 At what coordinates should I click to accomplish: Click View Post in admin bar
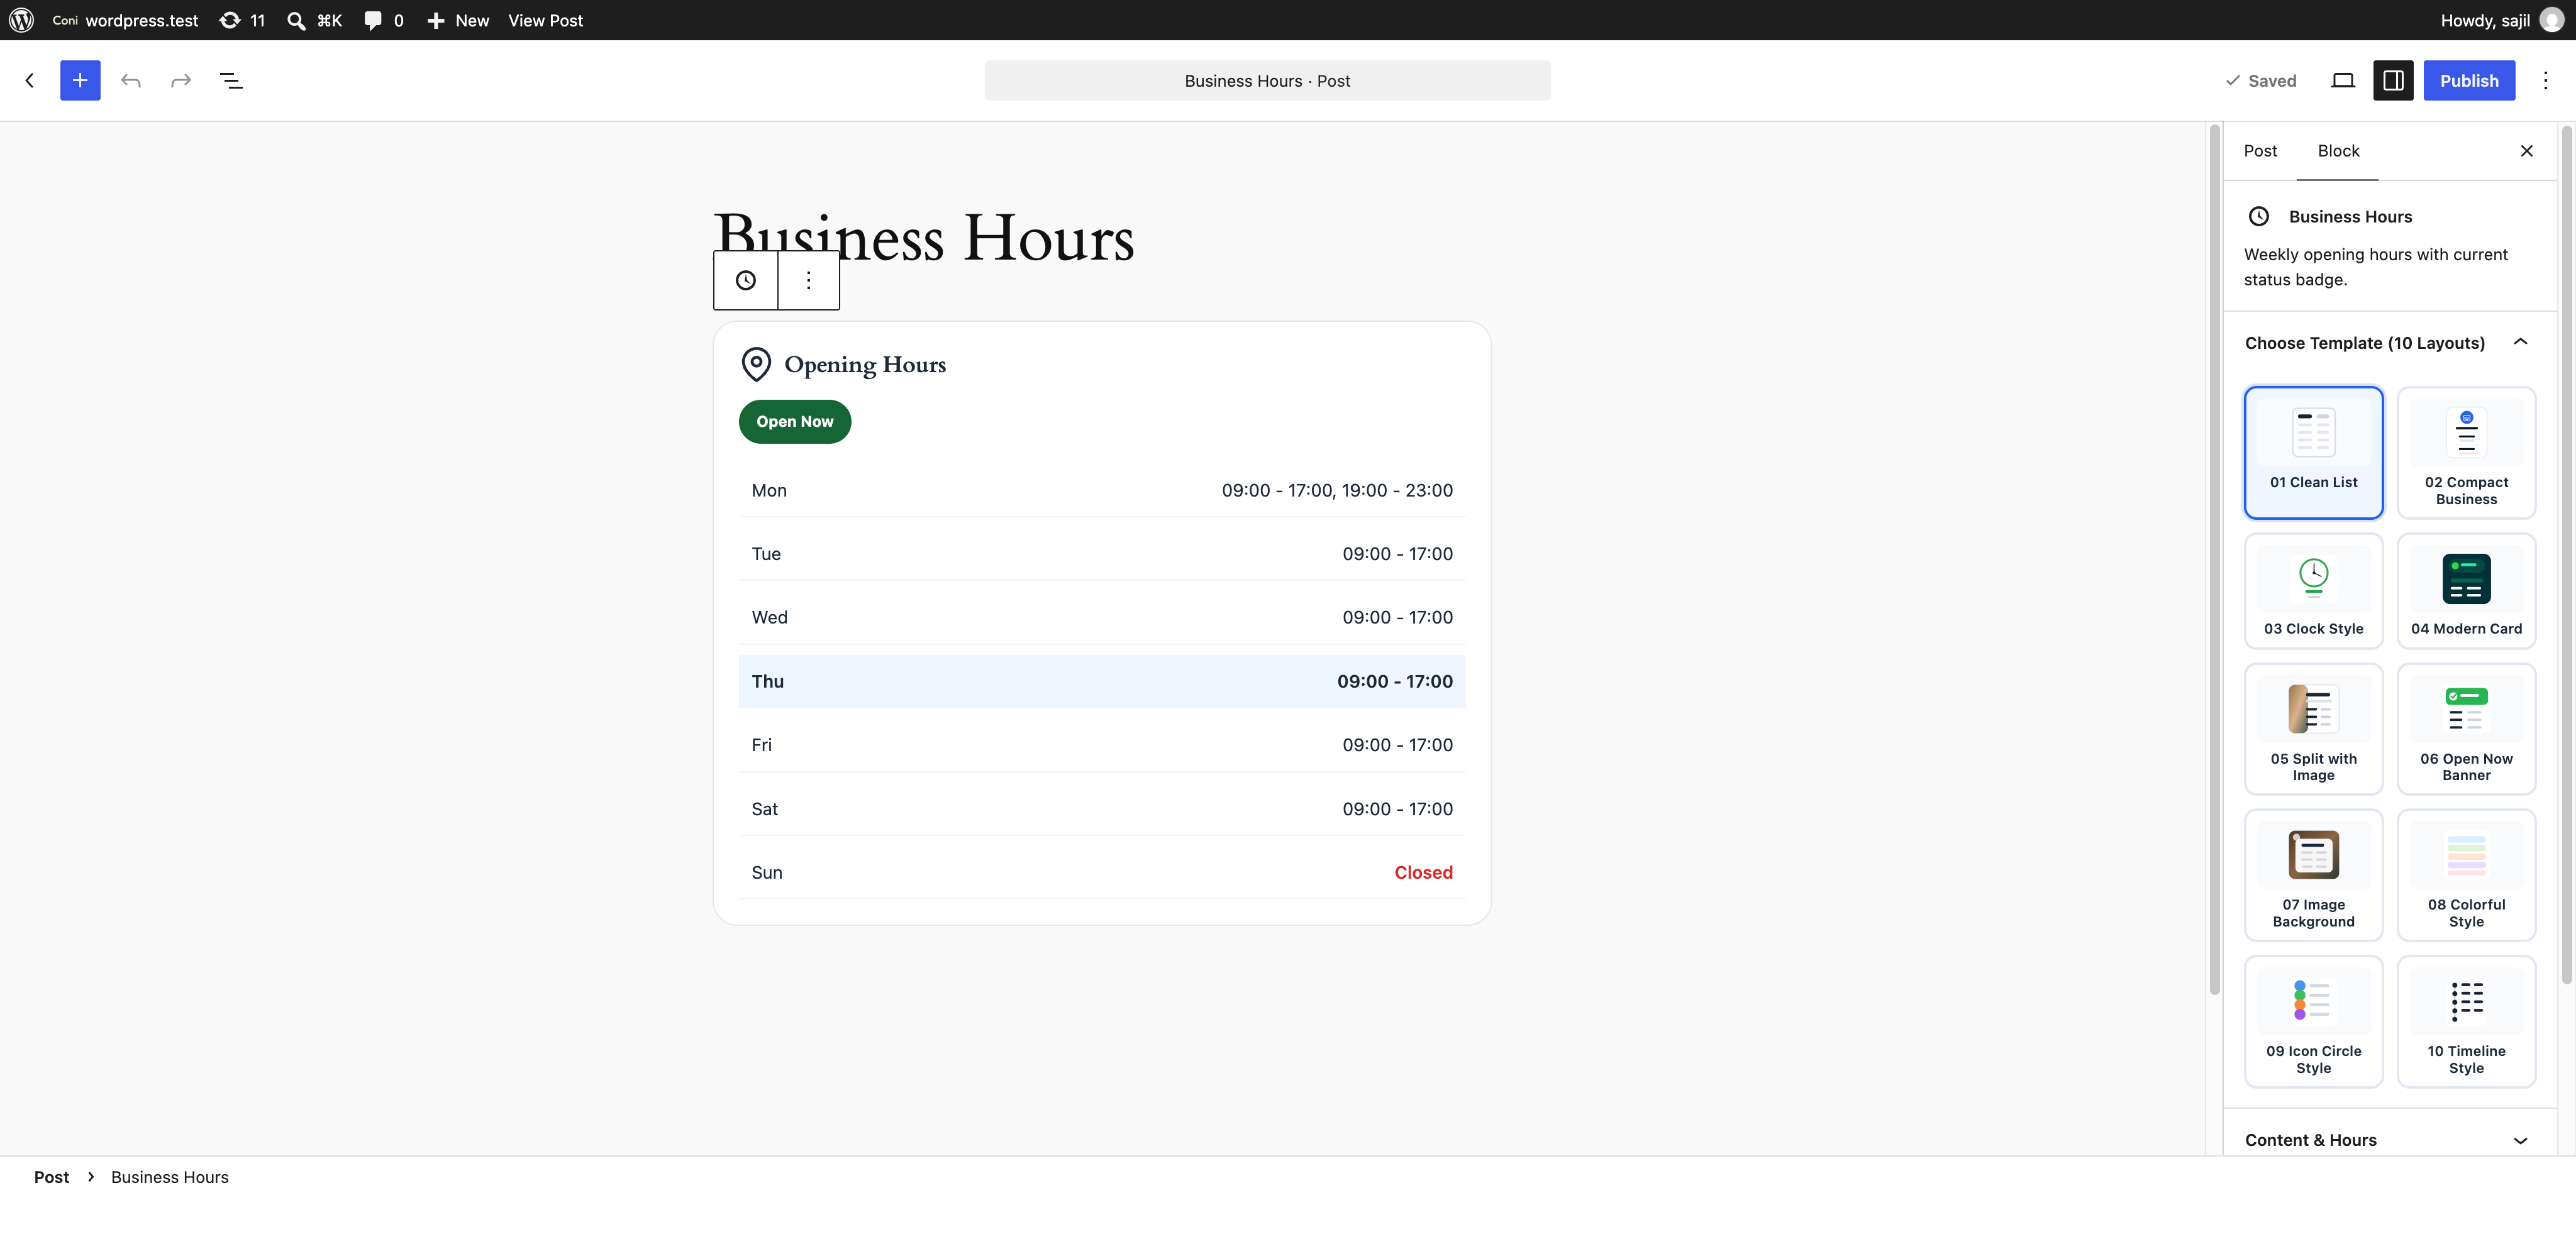(x=545, y=20)
